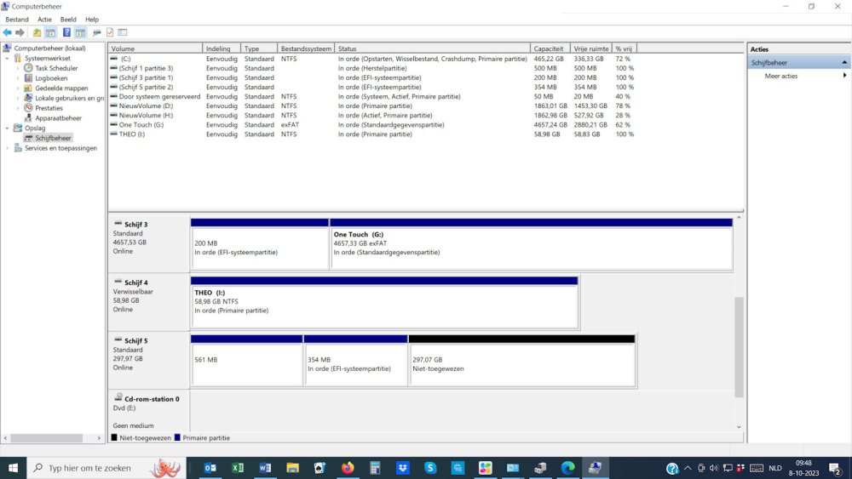Click the rightmost view settings toolbar icon

[123, 32]
